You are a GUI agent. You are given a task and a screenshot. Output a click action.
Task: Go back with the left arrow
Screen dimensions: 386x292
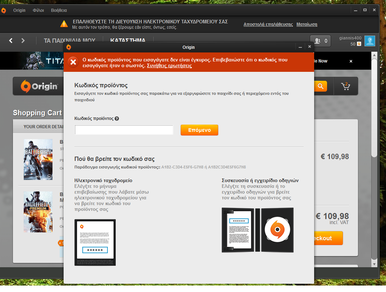tap(10, 41)
